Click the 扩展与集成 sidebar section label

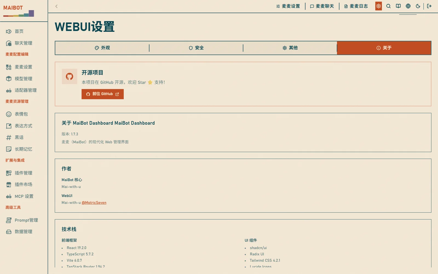15,160
